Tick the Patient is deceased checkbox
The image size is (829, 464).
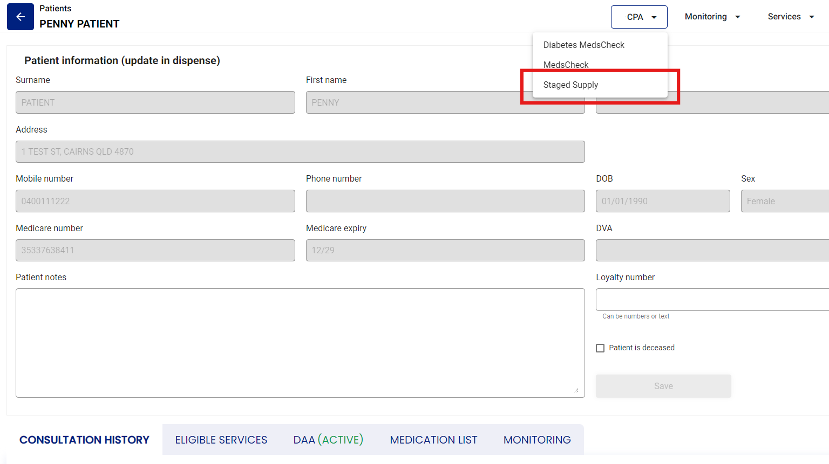coord(600,348)
